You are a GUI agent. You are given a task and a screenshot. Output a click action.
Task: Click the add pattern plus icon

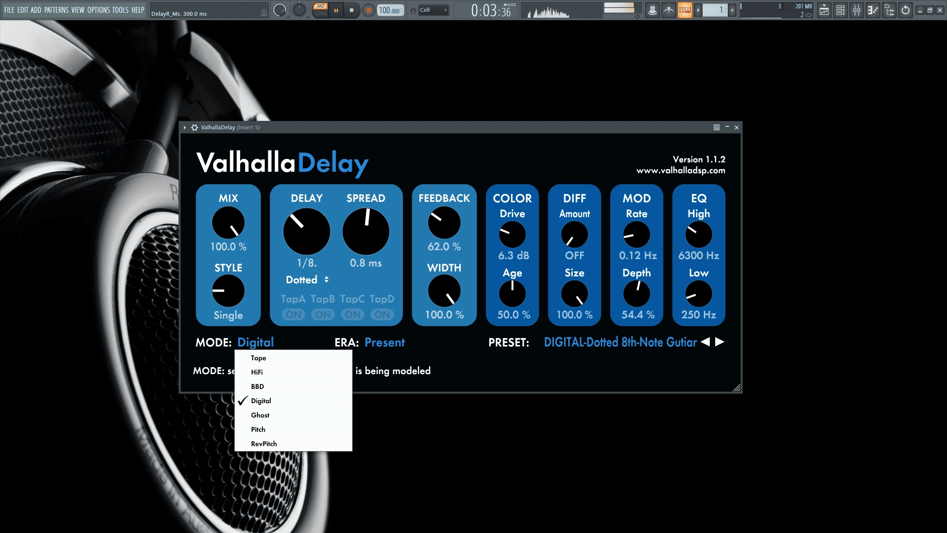(x=732, y=10)
